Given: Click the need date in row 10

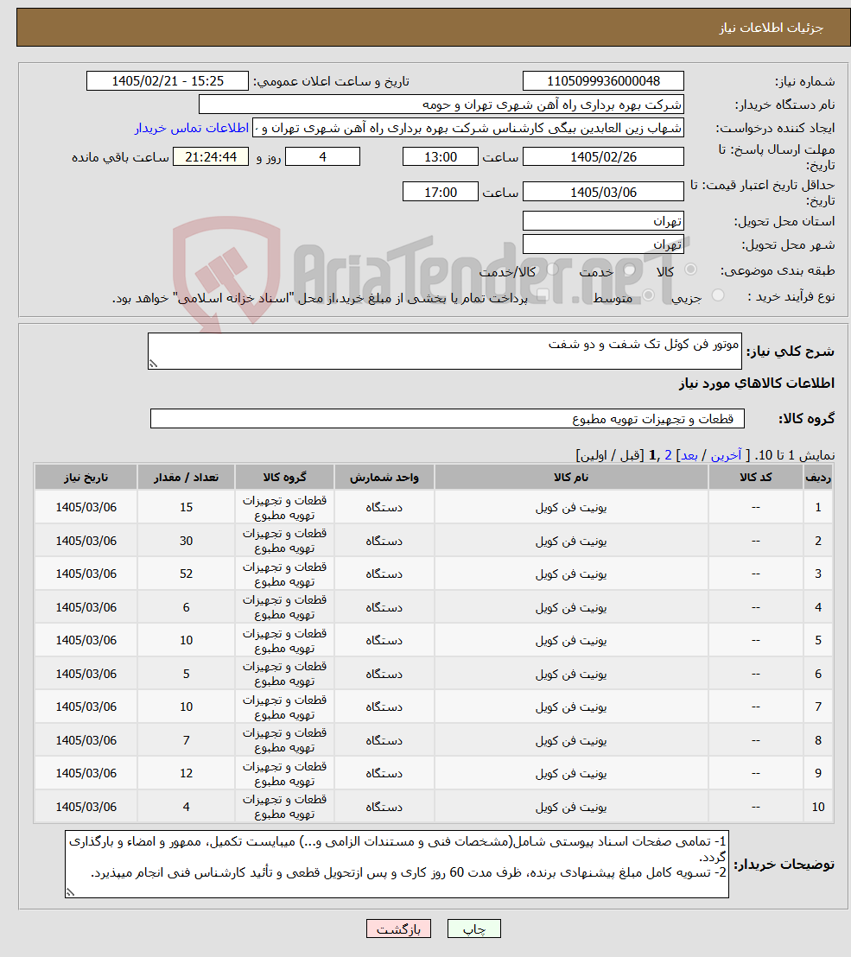Looking at the screenshot, I should pos(86,807).
